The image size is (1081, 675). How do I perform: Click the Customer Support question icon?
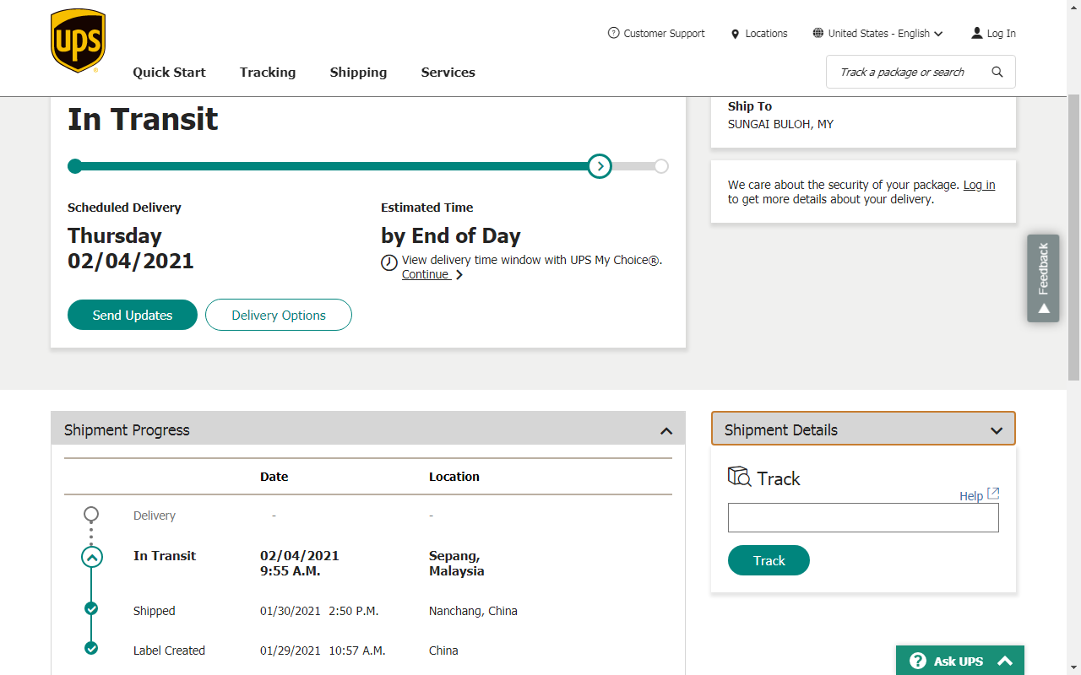(x=613, y=33)
